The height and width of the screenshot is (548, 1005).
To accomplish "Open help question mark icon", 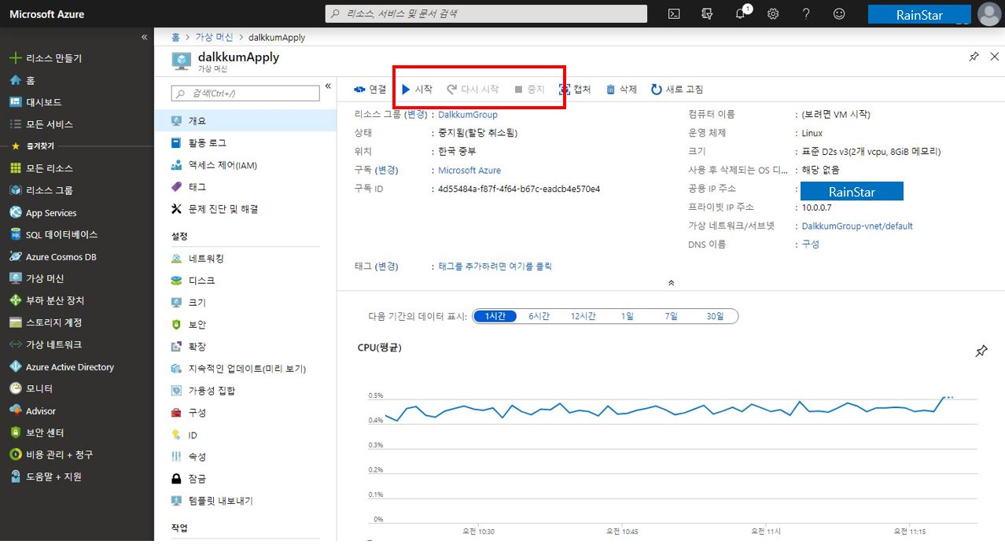I will coord(806,14).
